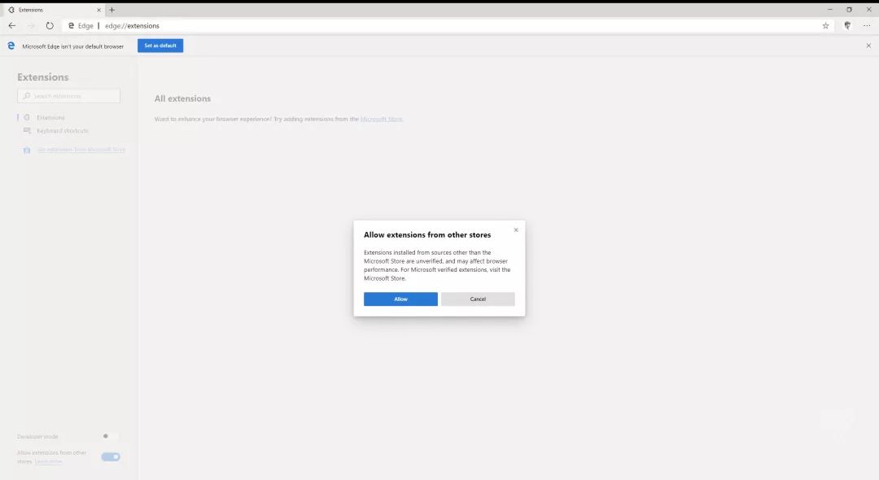Refresh the edge://extensions page
Viewport: 879px width, 480px height.
coord(50,26)
